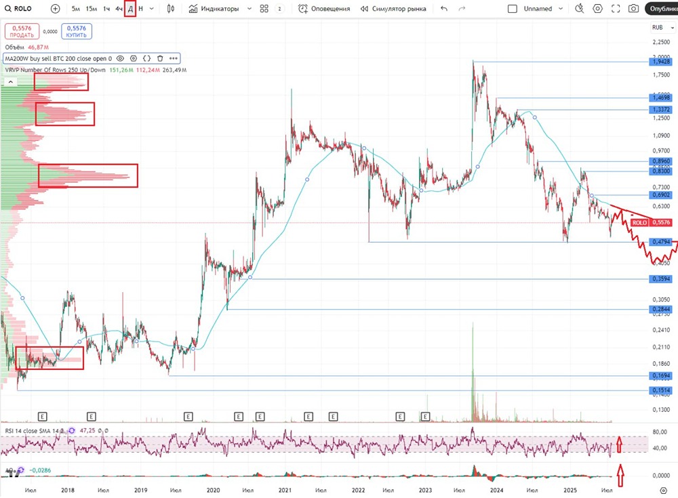Add symbol to compare with plus icon

pyautogui.click(x=56, y=9)
